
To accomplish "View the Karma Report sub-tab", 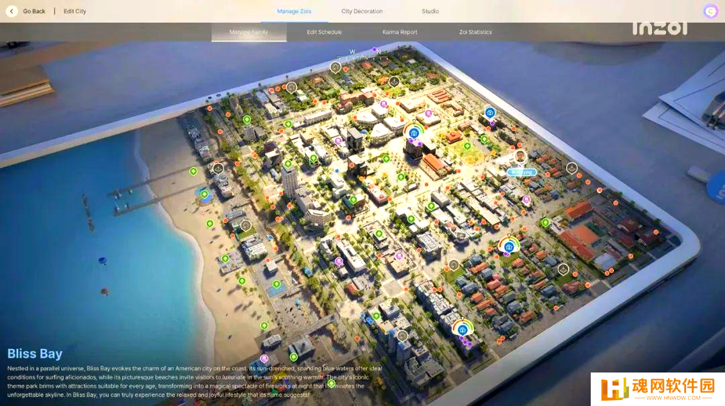I will [x=400, y=32].
